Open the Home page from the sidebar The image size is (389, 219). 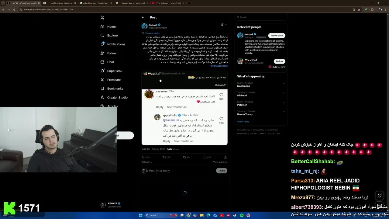coord(108,26)
